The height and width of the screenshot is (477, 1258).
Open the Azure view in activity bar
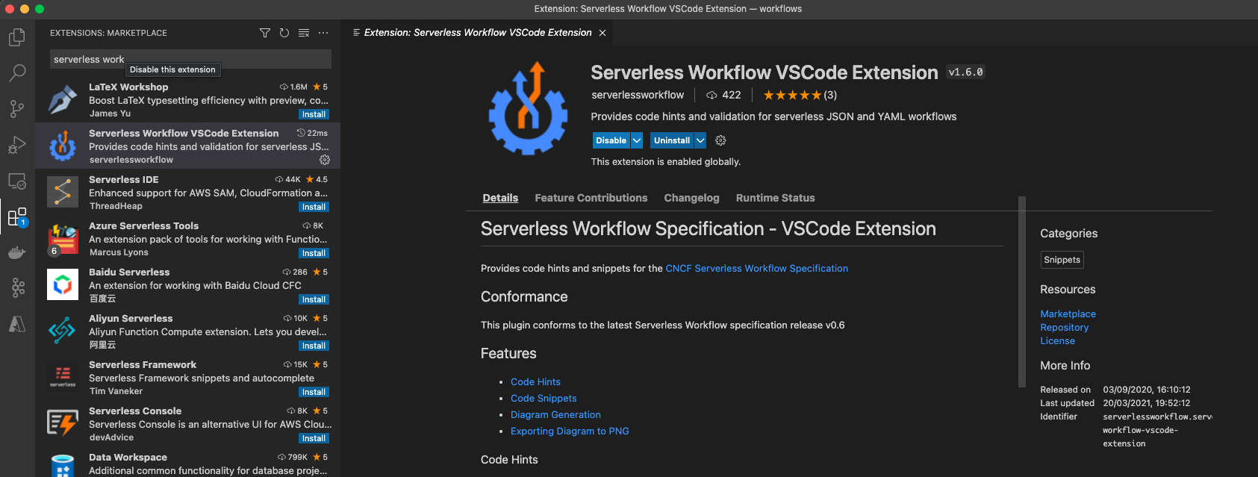[x=16, y=324]
